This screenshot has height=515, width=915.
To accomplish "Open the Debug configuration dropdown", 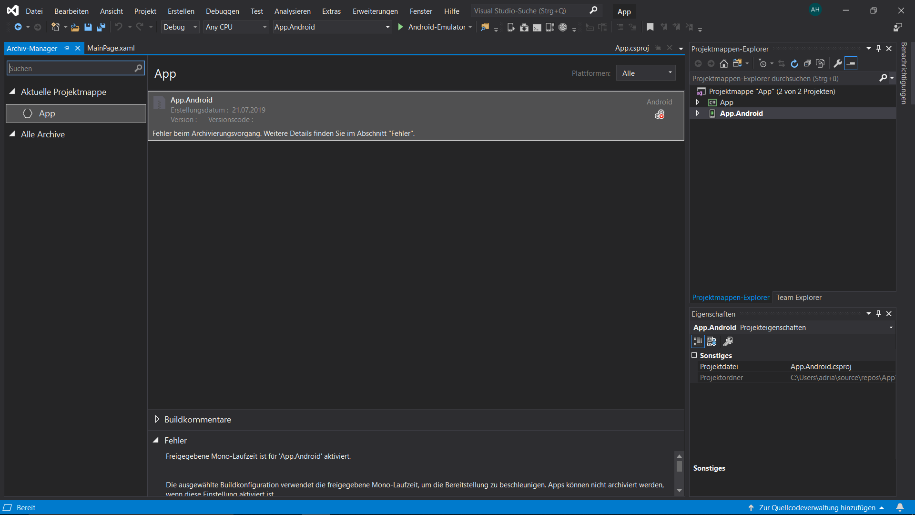I will pos(180,27).
